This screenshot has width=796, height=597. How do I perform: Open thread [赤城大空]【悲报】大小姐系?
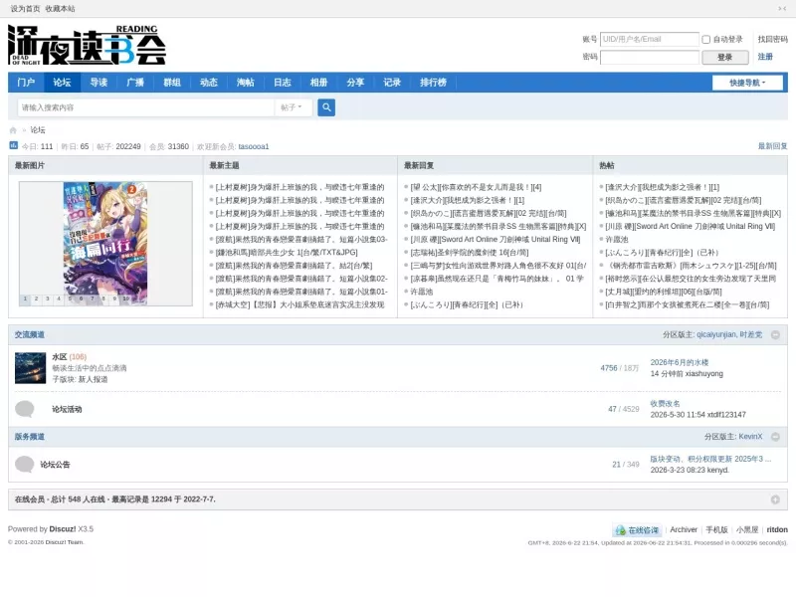coord(299,304)
